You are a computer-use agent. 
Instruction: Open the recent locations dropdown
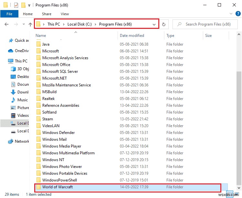tap(24, 24)
